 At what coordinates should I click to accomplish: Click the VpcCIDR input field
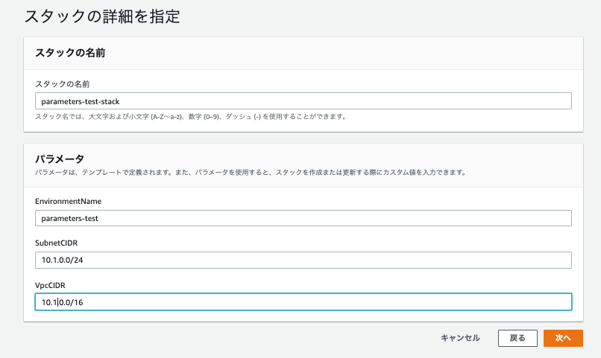(303, 301)
